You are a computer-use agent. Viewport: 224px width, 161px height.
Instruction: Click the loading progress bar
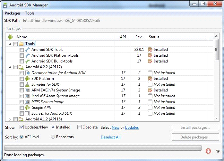(103, 148)
